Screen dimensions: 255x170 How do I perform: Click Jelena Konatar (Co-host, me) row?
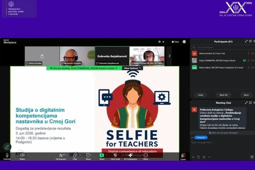point(223,54)
